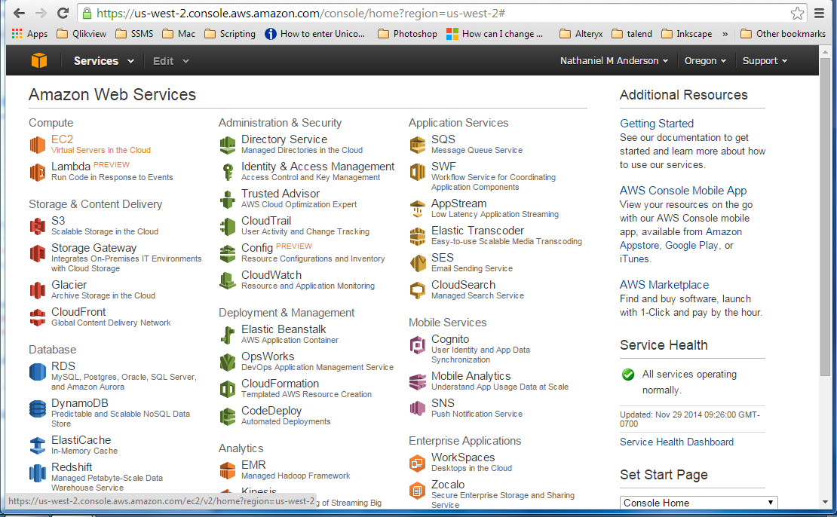The width and height of the screenshot is (837, 517).
Task: Open the Edit dropdown in navbar
Action: tap(171, 61)
